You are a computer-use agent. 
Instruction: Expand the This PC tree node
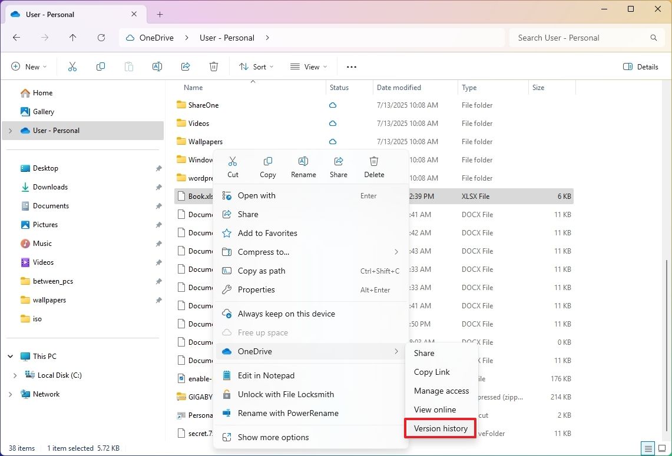click(9, 356)
